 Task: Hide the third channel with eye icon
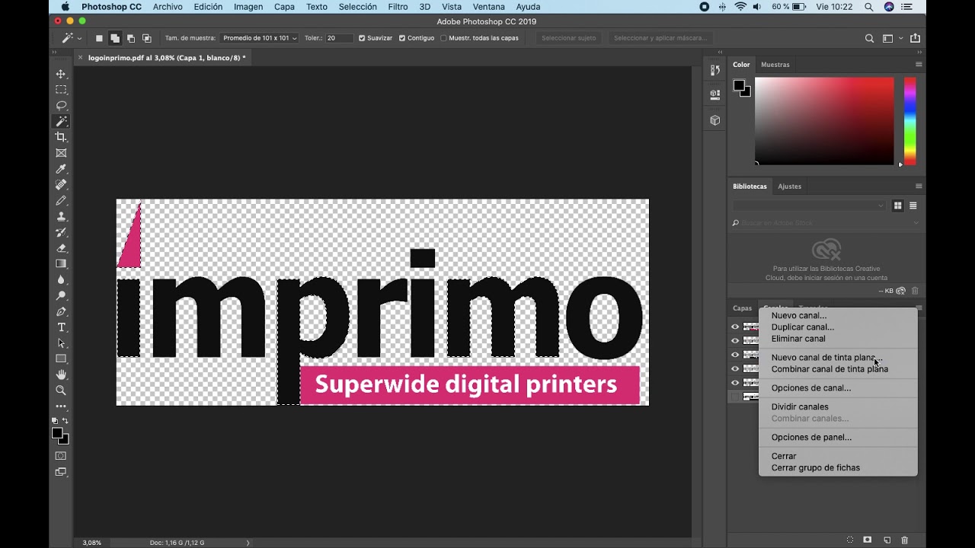coord(735,355)
